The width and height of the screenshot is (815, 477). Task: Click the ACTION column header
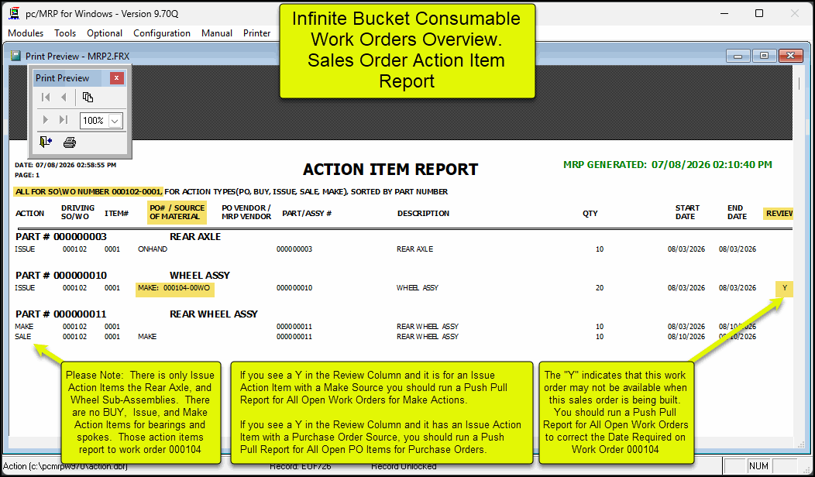29,213
